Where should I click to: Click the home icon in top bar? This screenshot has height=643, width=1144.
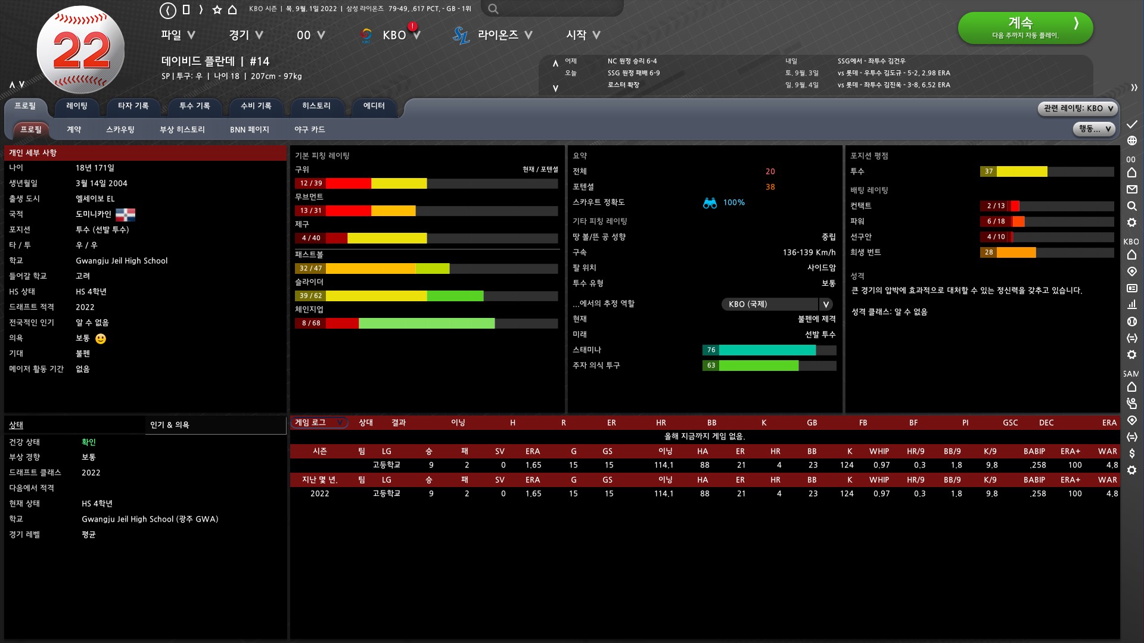pos(232,10)
